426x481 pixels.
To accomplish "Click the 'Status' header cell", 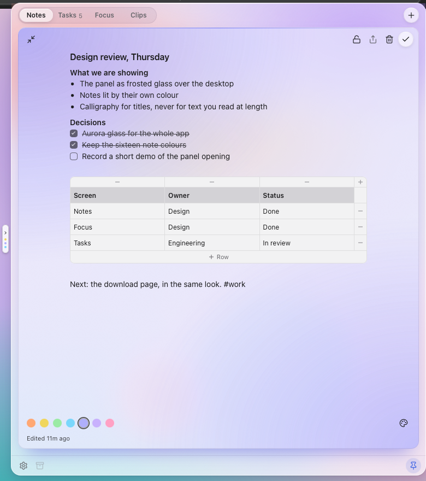I will (307, 196).
